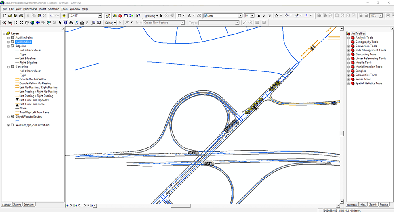Select the Pan hand tool
The width and height of the screenshot is (394, 212).
click(x=27, y=23)
